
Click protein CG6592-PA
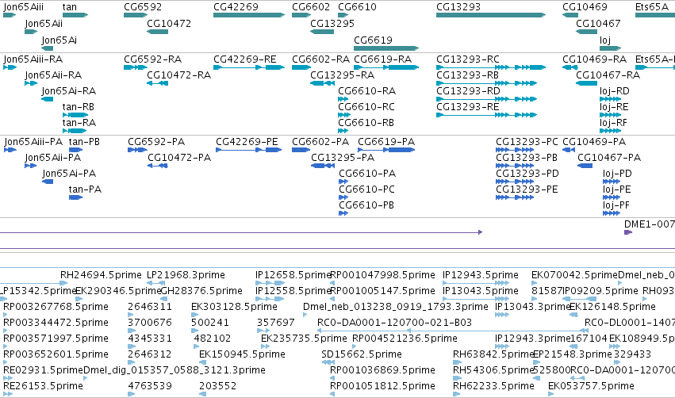(x=156, y=142)
